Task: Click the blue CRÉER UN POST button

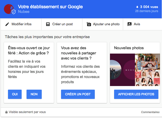Action: [x=78, y=94]
